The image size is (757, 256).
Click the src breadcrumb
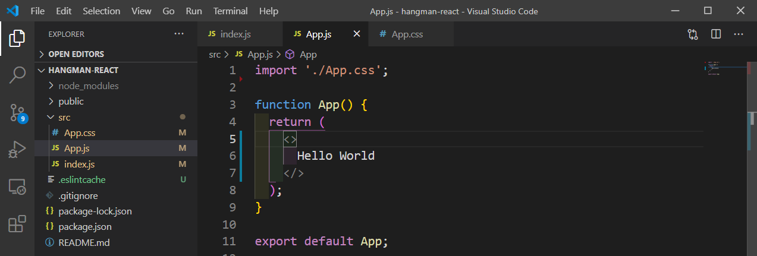[x=215, y=54]
